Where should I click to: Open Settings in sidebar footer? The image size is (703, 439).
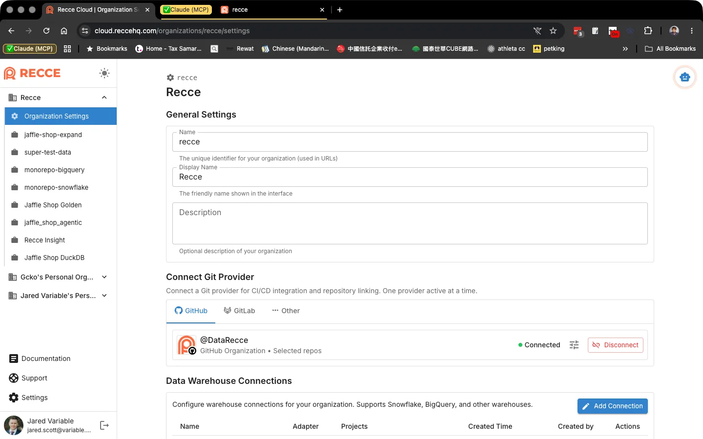[x=28, y=398]
